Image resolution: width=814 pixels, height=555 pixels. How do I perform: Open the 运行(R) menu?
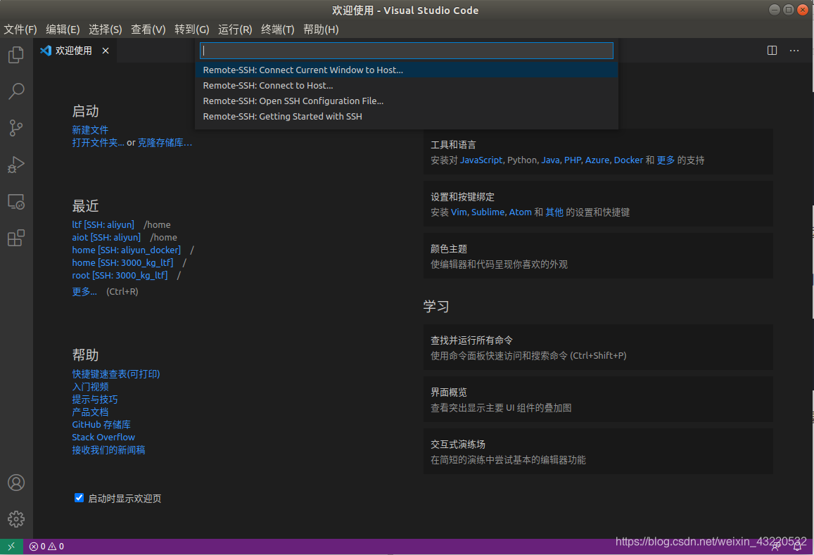[x=235, y=29]
